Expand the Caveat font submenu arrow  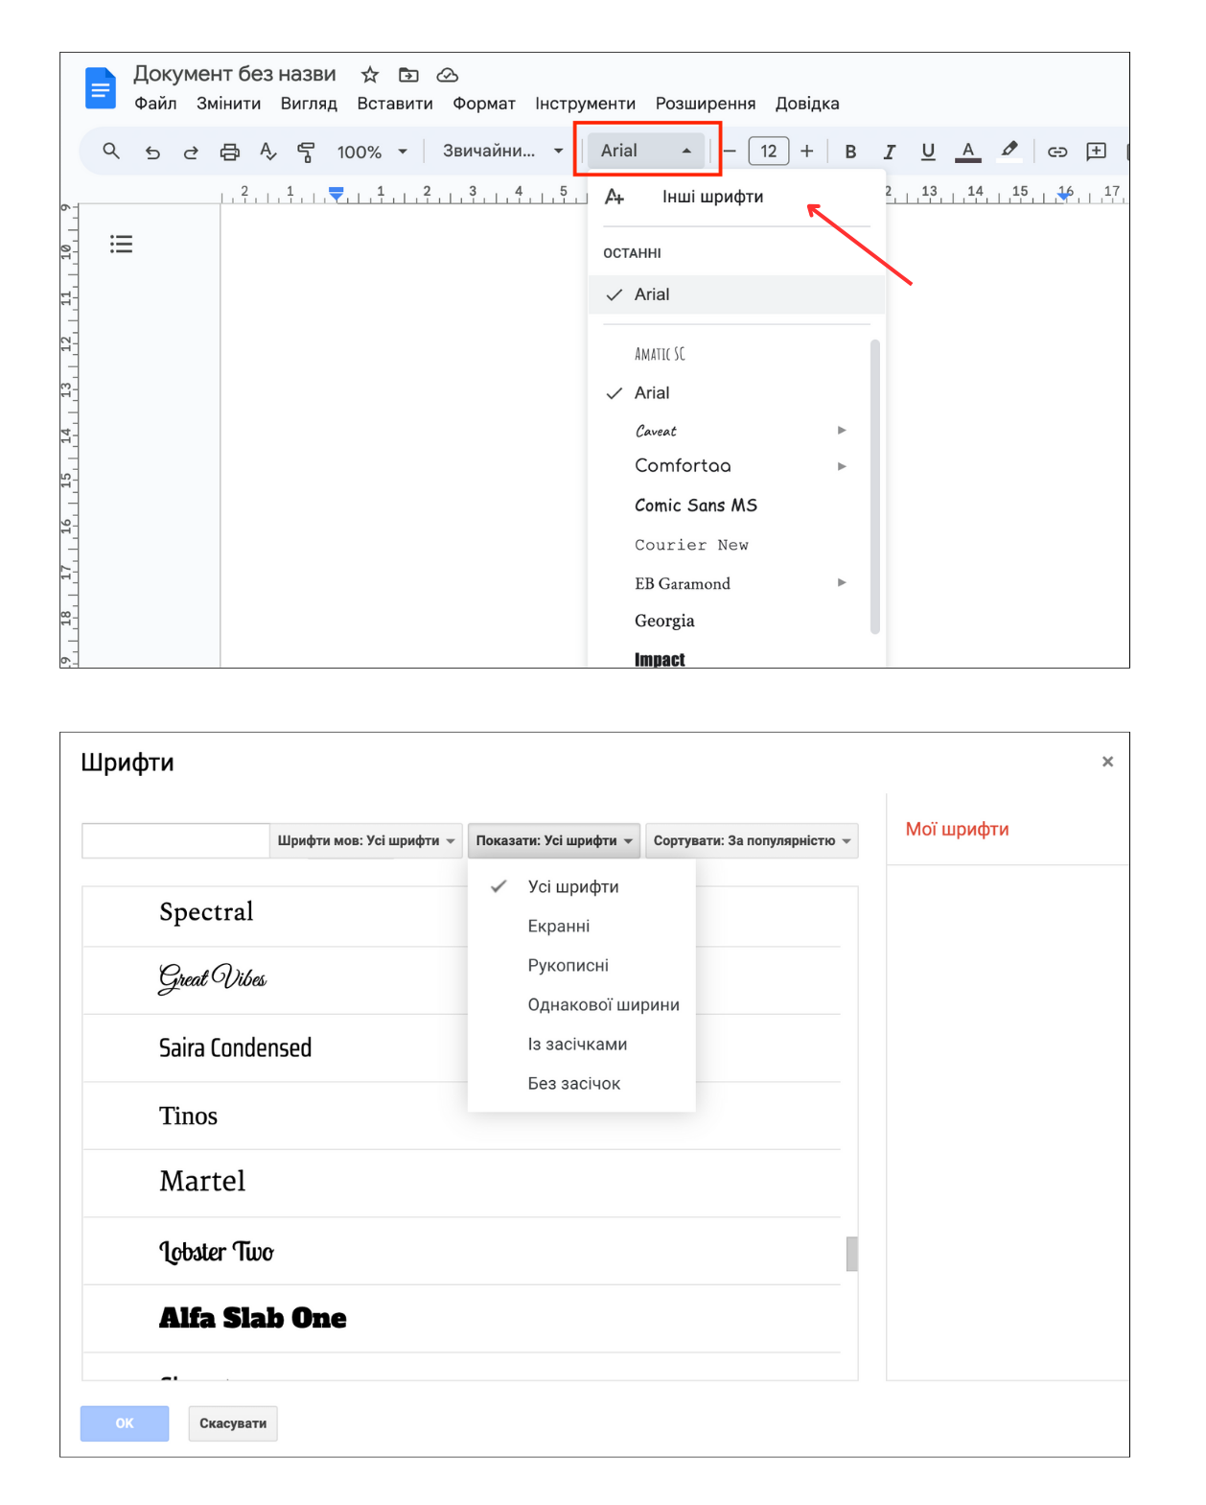[842, 430]
